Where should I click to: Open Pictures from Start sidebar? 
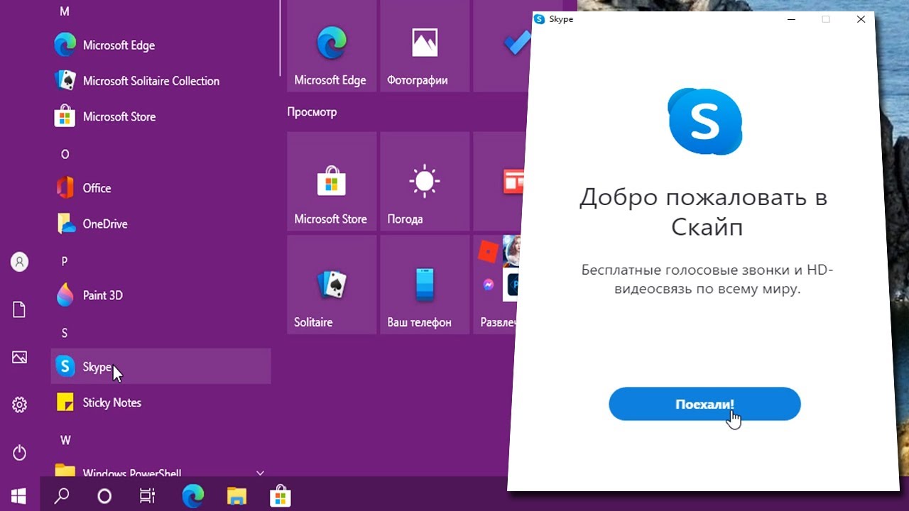point(19,357)
